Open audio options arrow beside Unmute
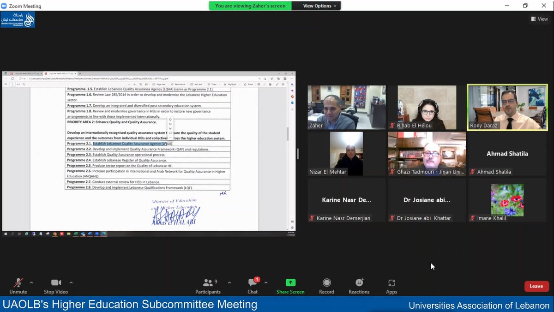The width and height of the screenshot is (554, 312). point(31,282)
